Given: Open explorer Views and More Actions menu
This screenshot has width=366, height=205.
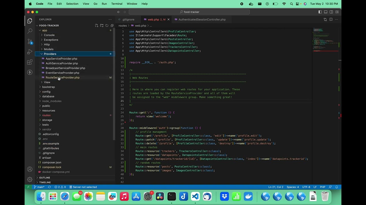Looking at the screenshot, I should tap(110, 19).
